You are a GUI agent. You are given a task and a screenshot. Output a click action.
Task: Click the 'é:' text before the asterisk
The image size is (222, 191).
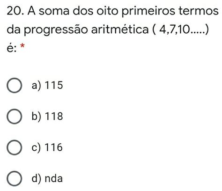coord(12,48)
